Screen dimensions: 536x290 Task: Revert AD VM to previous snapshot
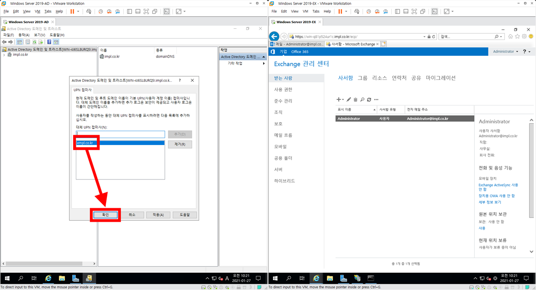pos(109,11)
